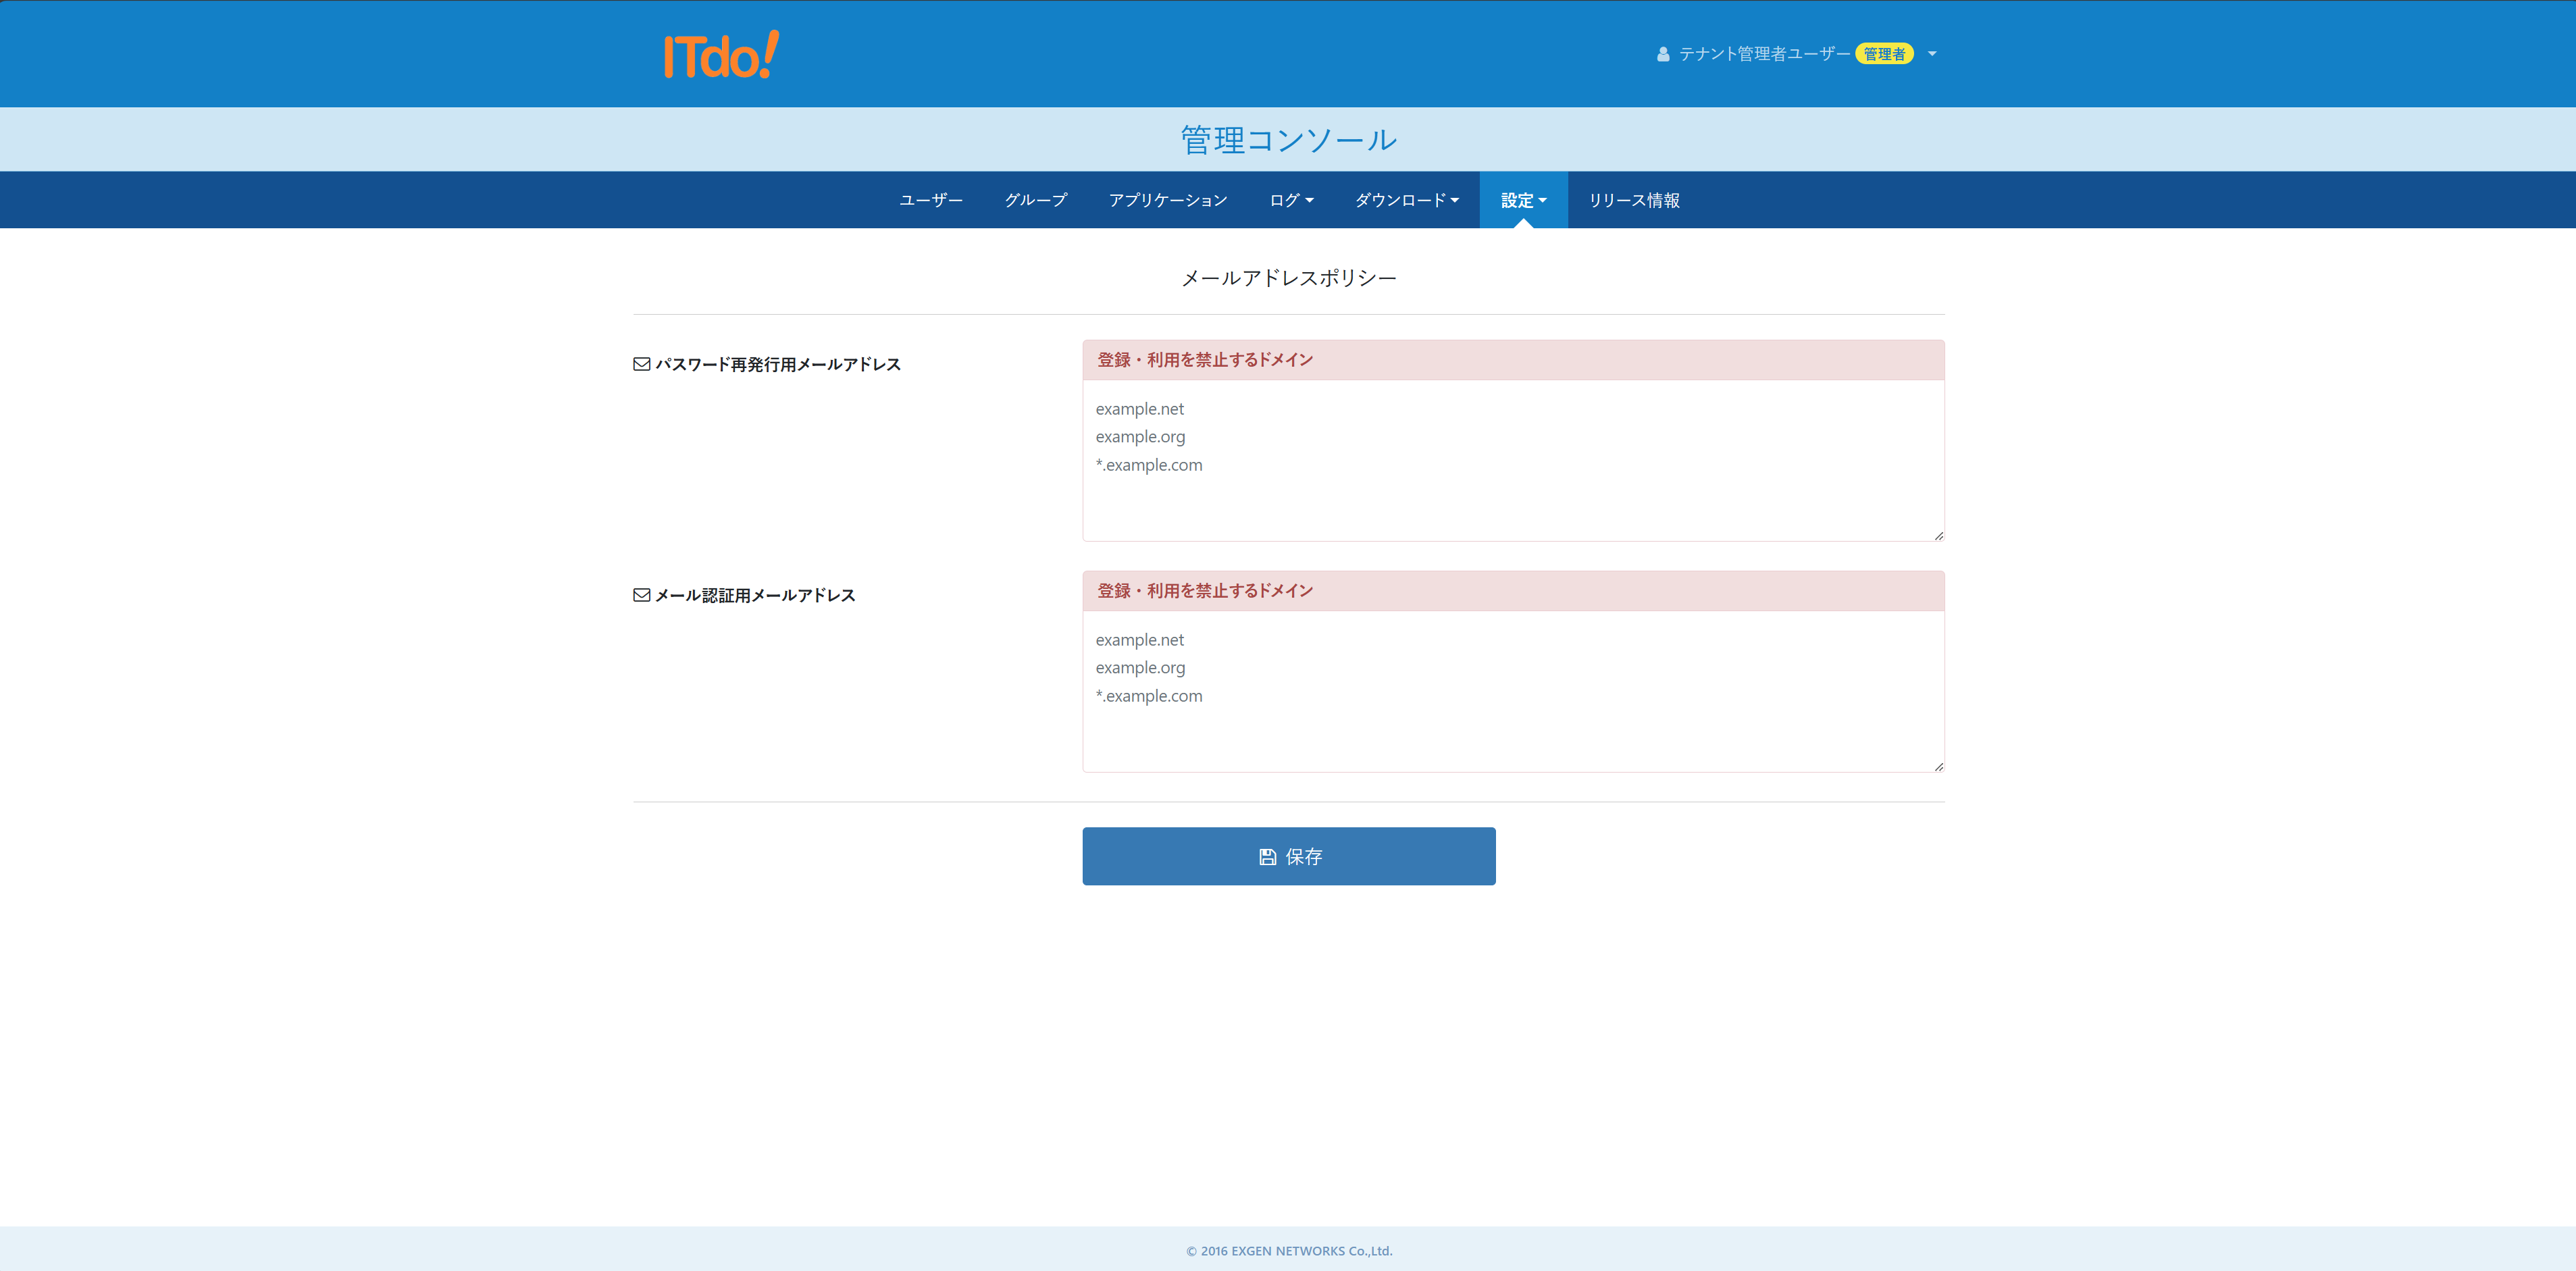Screen dimensions: 2576x1271
Task: Click resize handle of second domain textarea
Action: point(1938,766)
